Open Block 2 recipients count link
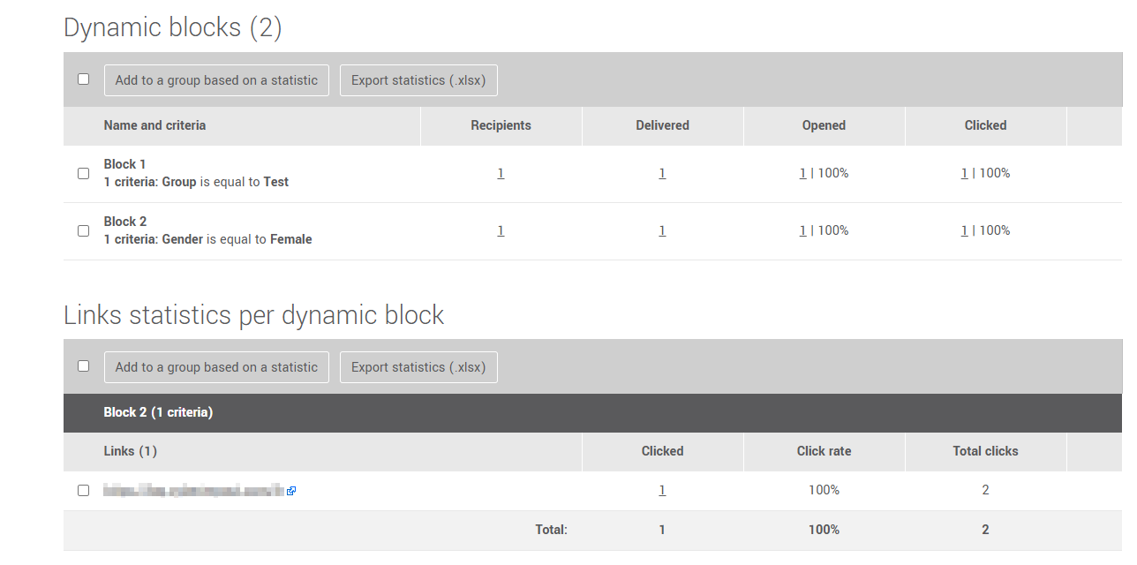Screen dimensions: 1137x565 pos(501,230)
